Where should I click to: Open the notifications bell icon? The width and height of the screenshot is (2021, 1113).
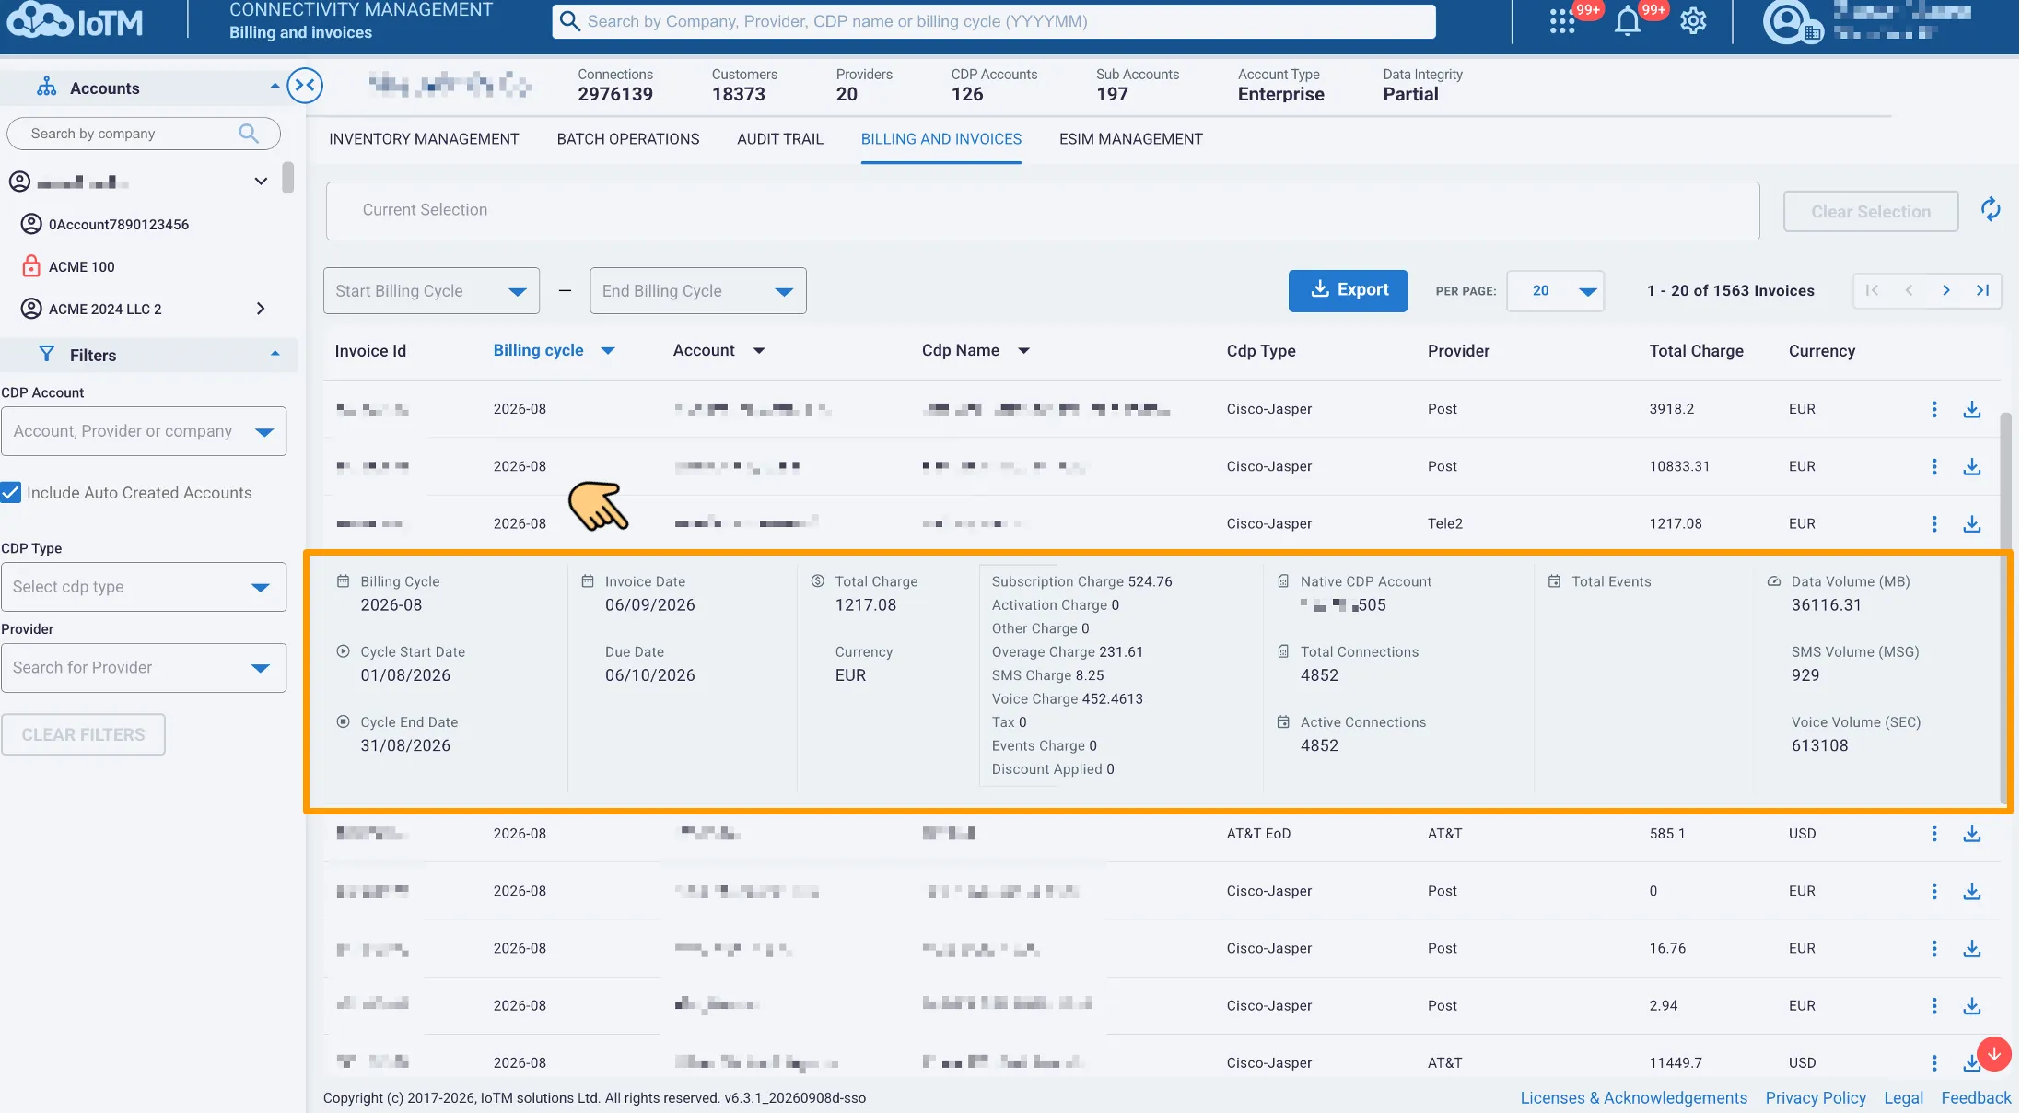[x=1628, y=21]
